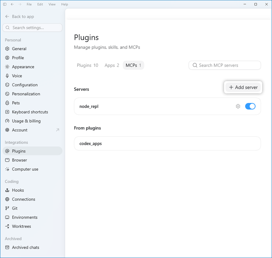
Task: Go forward with the right arrow
Action: (20, 4)
